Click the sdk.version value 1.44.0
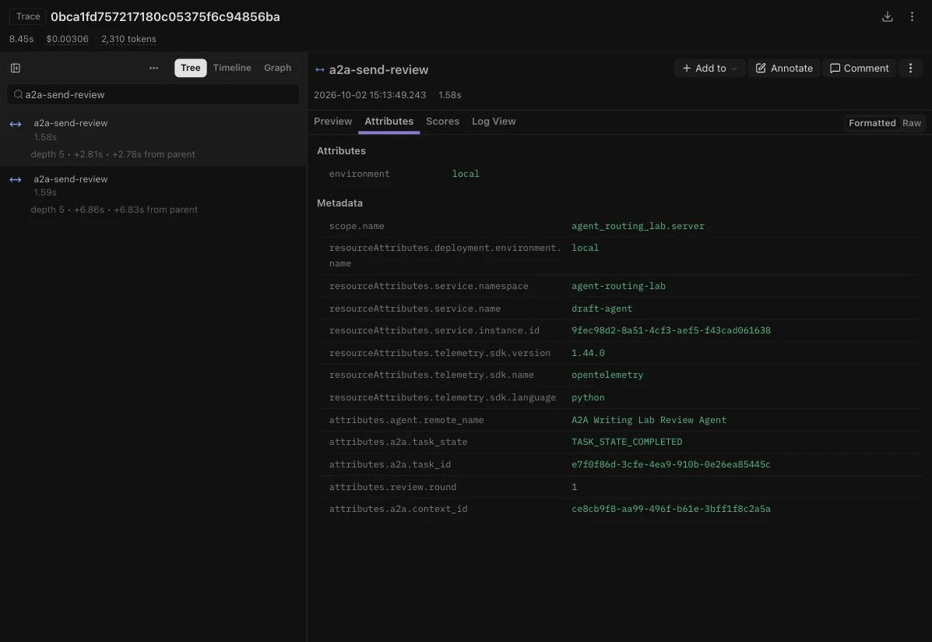Screen dimensions: 932x642 pos(588,353)
